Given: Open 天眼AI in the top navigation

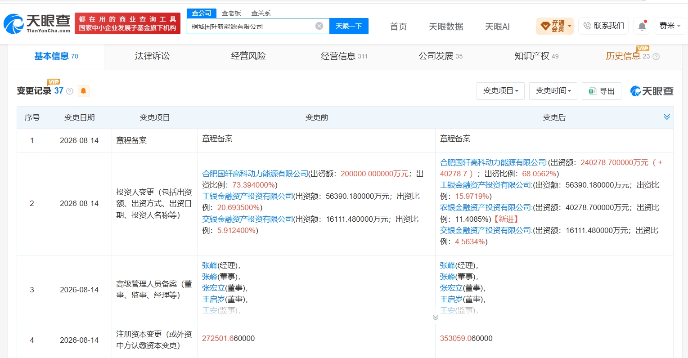Looking at the screenshot, I should click(x=497, y=27).
